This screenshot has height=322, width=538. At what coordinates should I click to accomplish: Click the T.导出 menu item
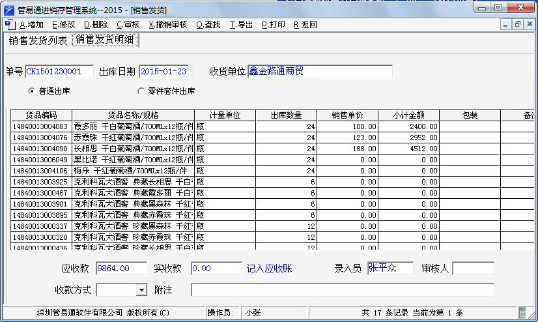pos(241,25)
